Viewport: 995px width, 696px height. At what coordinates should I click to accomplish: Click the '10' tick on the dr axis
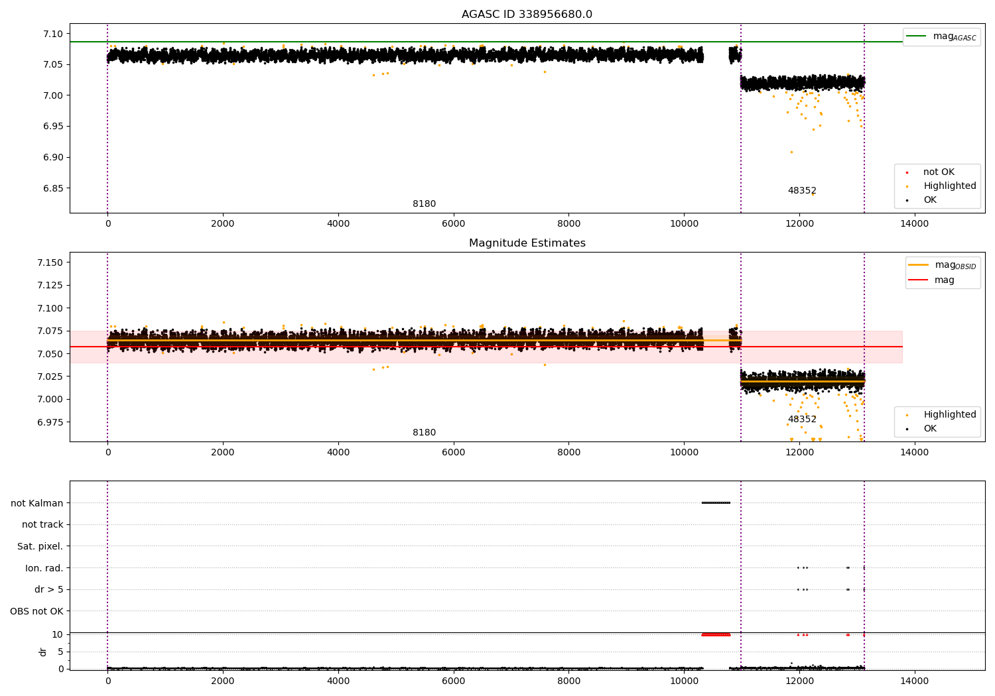pyautogui.click(x=58, y=634)
